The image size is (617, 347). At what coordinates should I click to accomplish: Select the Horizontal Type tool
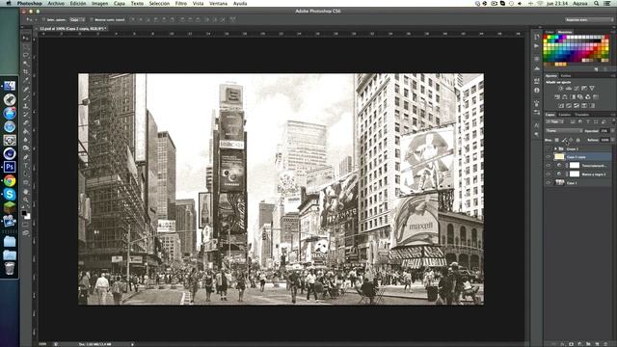point(26,165)
